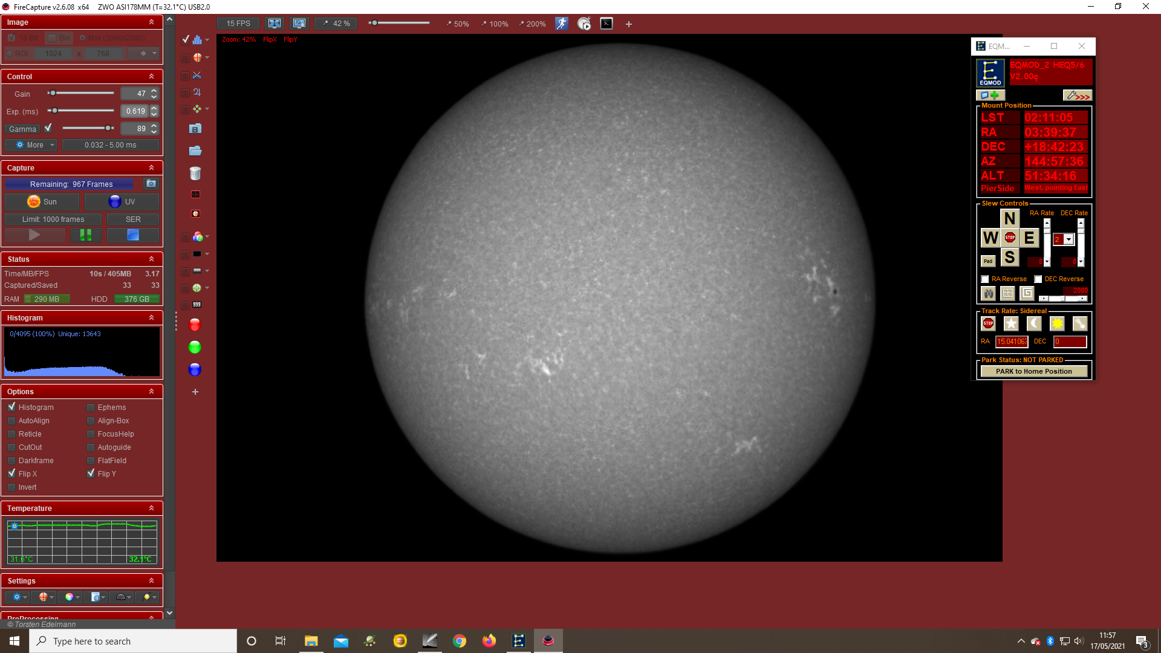Screen dimensions: 1161x653
Task: Click the Limit 1000 frames button
Action: tap(53, 219)
